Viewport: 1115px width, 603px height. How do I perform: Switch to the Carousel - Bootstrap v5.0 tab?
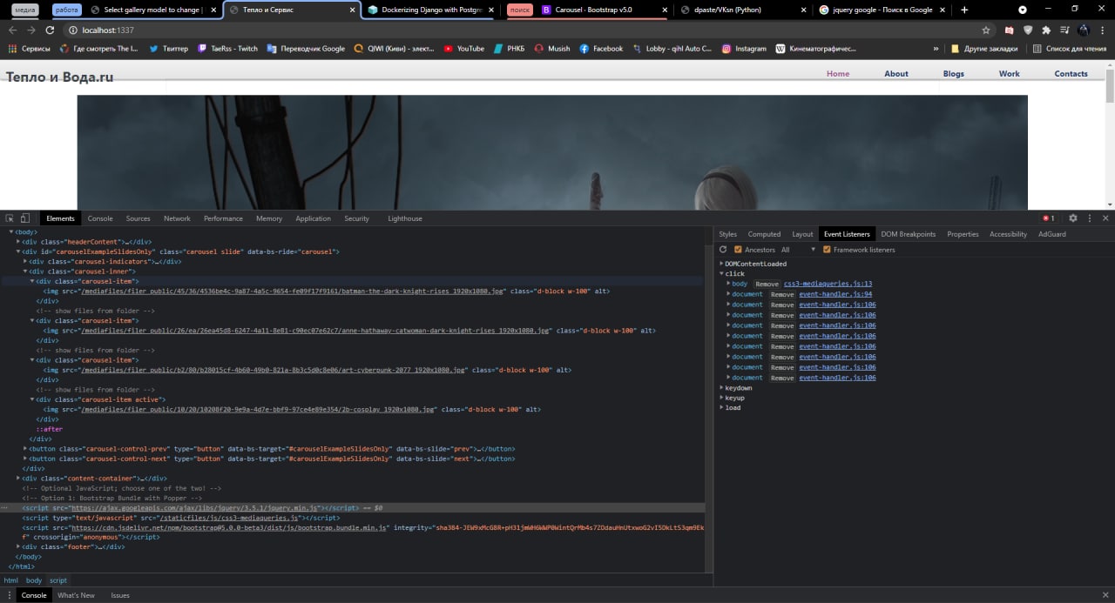603,10
